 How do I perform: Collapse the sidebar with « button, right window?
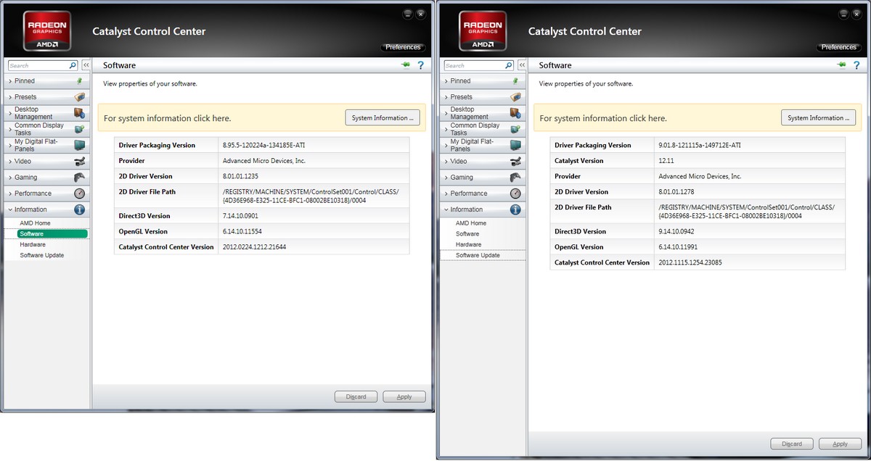pos(521,65)
